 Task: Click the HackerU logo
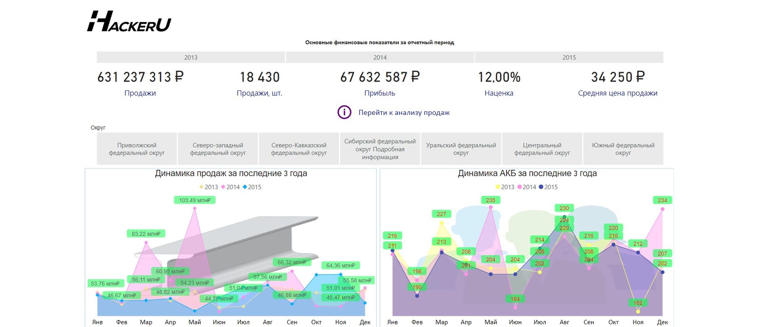click(129, 21)
